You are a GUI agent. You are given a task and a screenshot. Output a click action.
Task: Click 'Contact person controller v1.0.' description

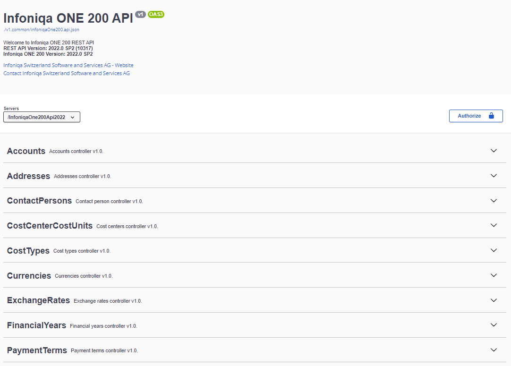pyautogui.click(x=109, y=201)
